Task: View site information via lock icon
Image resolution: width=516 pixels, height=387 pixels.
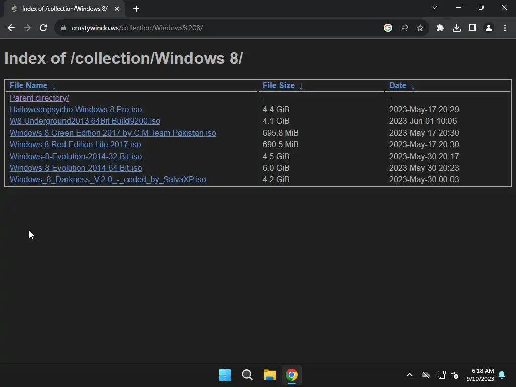Action: 63,28
